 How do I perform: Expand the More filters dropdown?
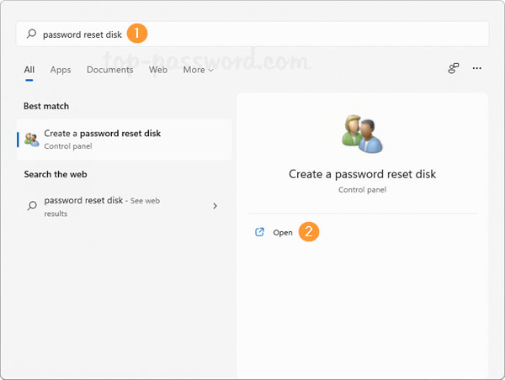coord(197,70)
